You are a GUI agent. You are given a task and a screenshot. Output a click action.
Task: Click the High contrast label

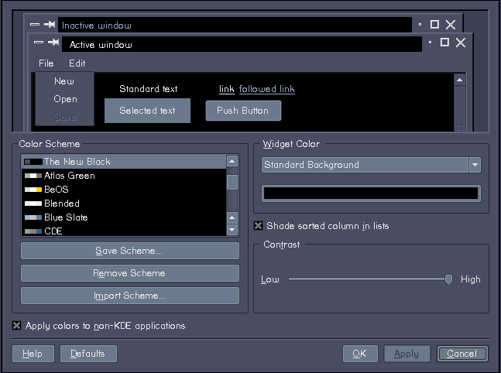pyautogui.click(x=471, y=279)
